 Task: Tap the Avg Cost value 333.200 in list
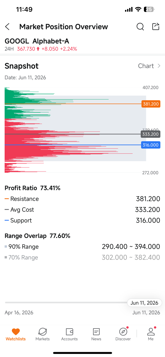point(148,210)
